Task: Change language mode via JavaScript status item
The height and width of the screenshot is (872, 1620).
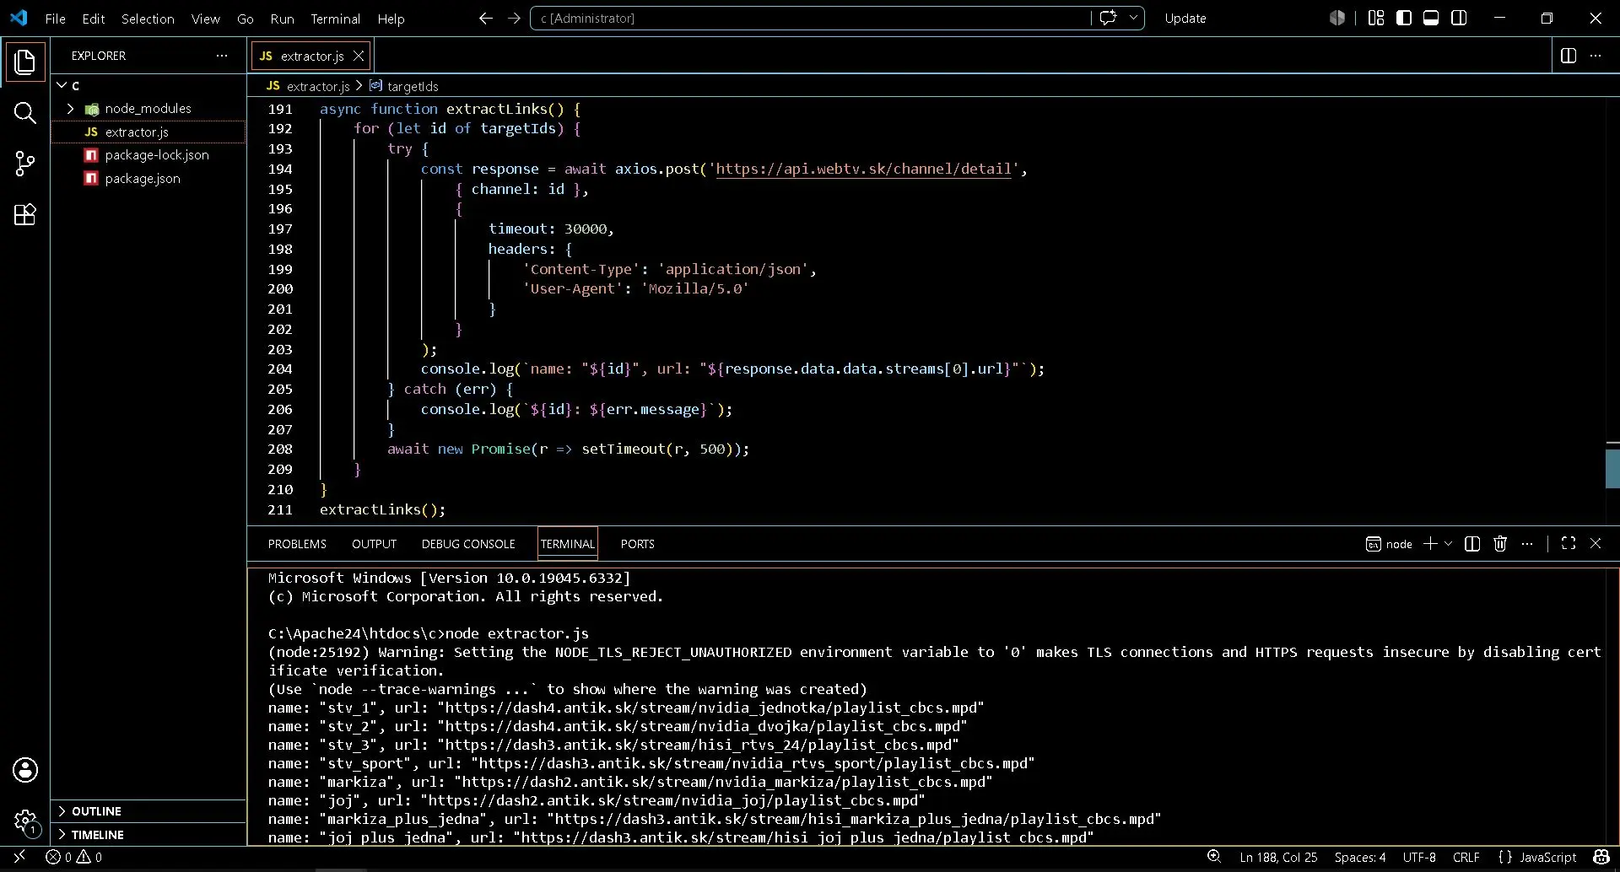Action: coord(1547,857)
